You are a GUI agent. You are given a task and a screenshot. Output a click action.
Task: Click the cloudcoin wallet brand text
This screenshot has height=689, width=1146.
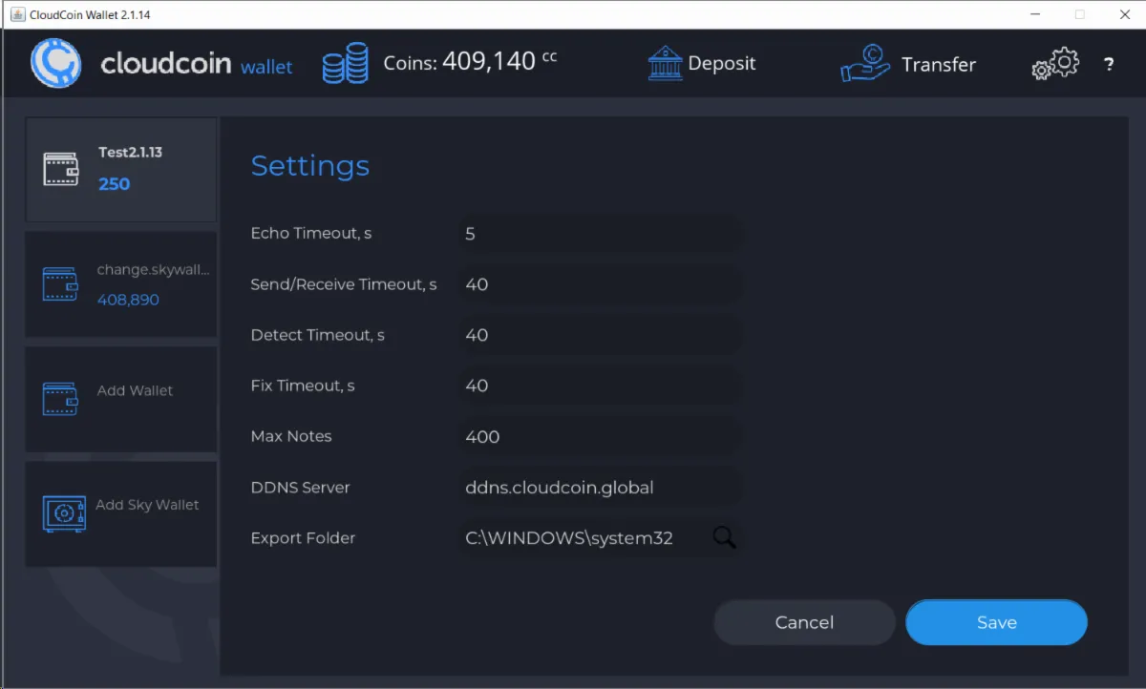197,64
